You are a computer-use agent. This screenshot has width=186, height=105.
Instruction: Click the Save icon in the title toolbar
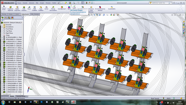point(70,3)
